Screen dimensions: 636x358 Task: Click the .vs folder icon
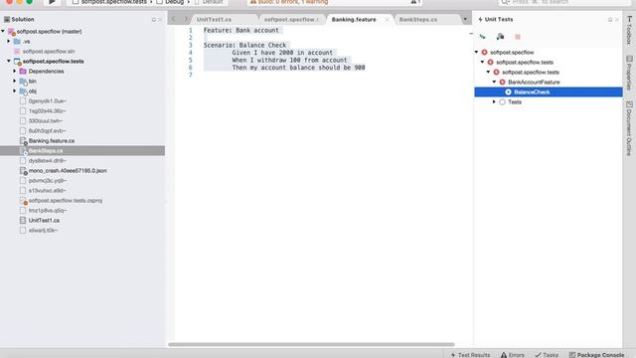click(x=17, y=42)
